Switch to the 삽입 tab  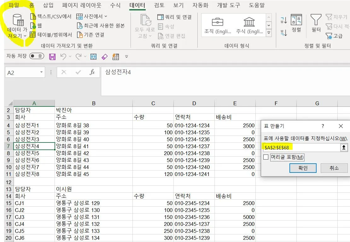(49, 5)
